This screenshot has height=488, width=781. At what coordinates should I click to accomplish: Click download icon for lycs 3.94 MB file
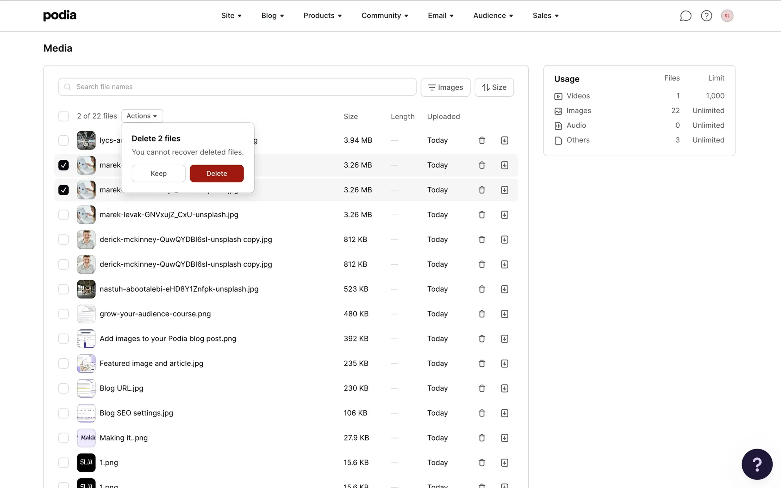[x=504, y=140]
